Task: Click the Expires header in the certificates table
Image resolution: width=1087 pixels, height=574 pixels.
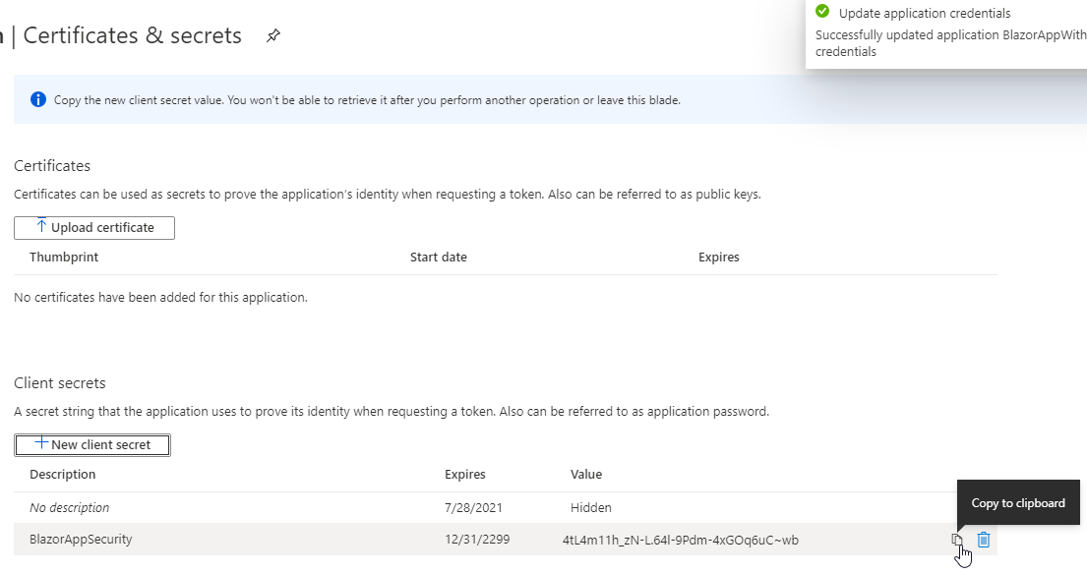Action: [x=719, y=257]
